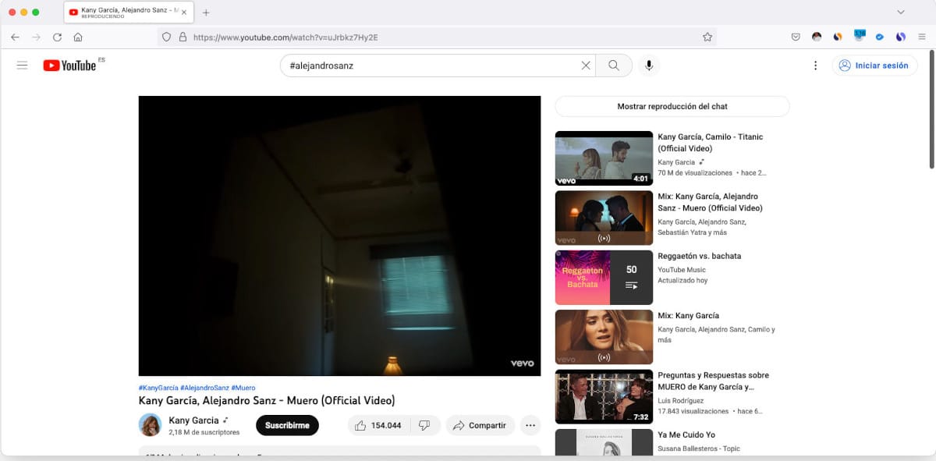
Task: Like the video with thumbs up
Action: click(378, 425)
